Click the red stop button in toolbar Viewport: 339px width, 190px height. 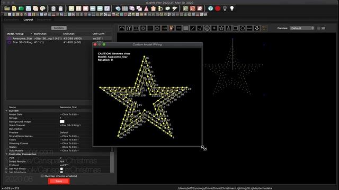pos(86,8)
